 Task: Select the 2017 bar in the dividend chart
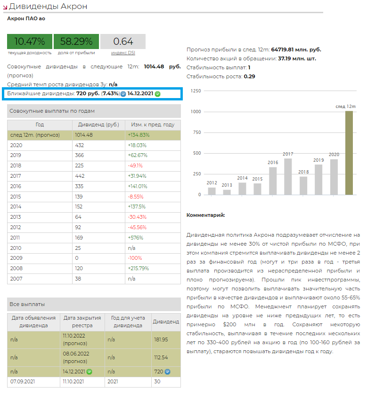tap(288, 176)
